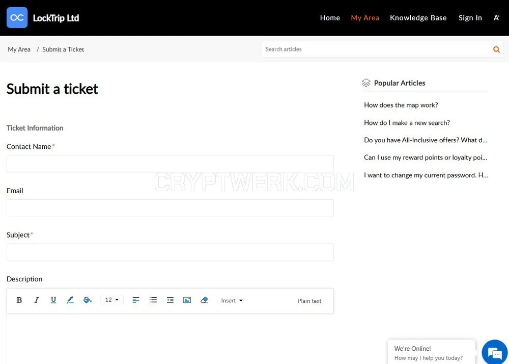Insert a bulleted list
Viewport: 509px width, 364px height.
click(x=153, y=300)
